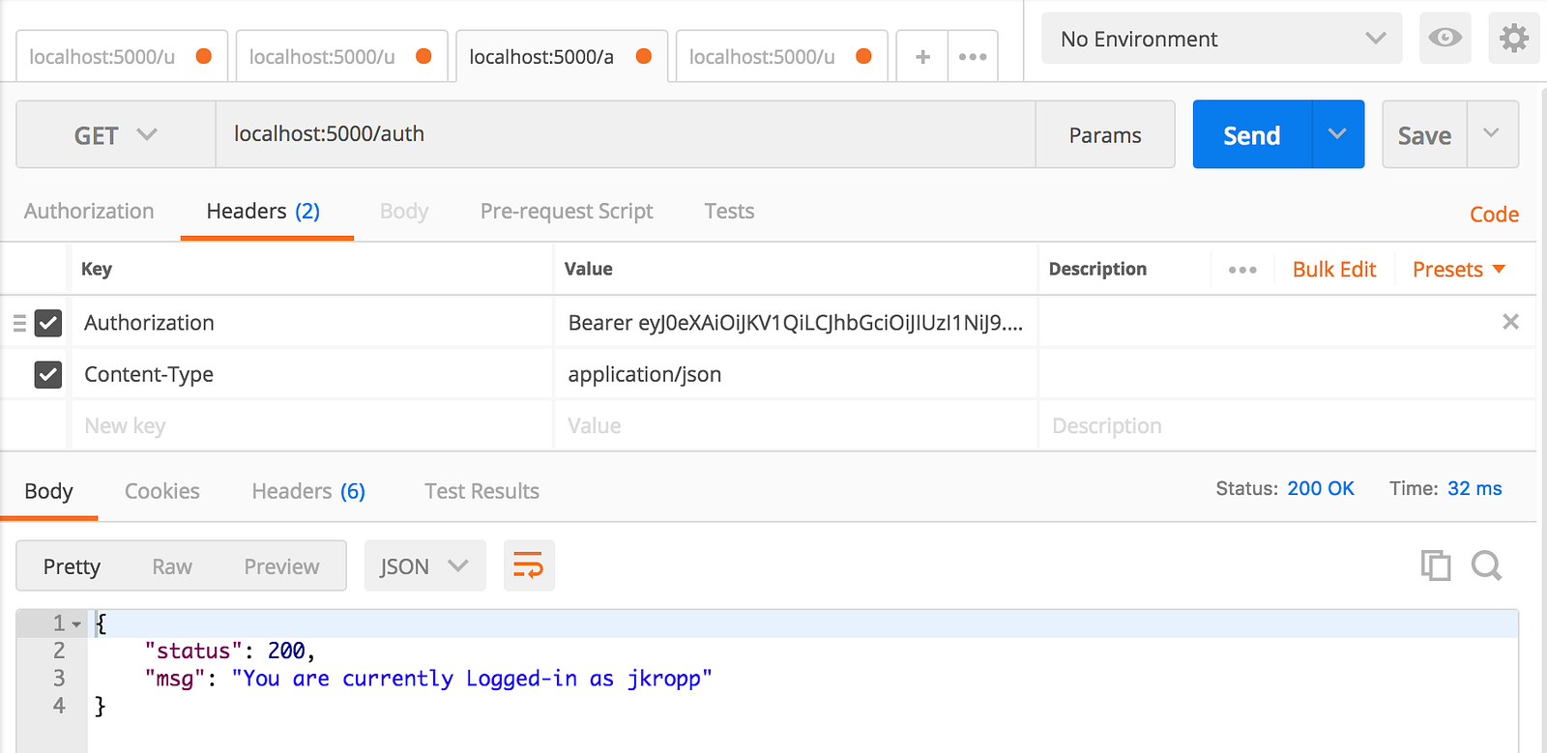
Task: Open the response Cookies tab
Action: (x=161, y=491)
